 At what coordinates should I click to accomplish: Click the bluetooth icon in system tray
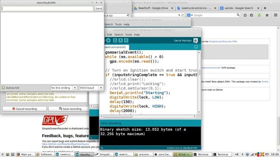click(242, 154)
